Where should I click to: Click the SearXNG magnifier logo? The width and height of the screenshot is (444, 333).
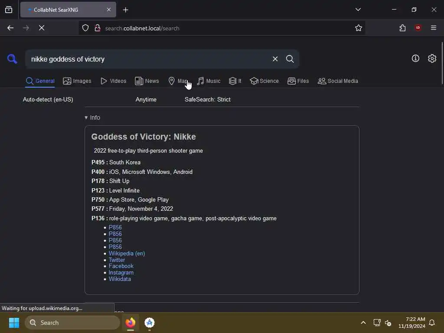point(12,59)
